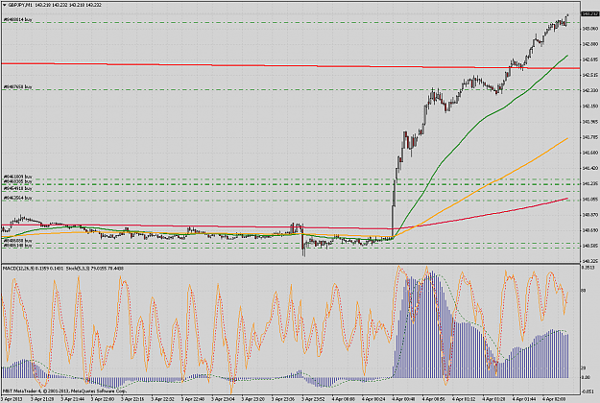Click the Stoch(5,3,3) indicator label
The width and height of the screenshot is (600, 403).
[x=80, y=269]
